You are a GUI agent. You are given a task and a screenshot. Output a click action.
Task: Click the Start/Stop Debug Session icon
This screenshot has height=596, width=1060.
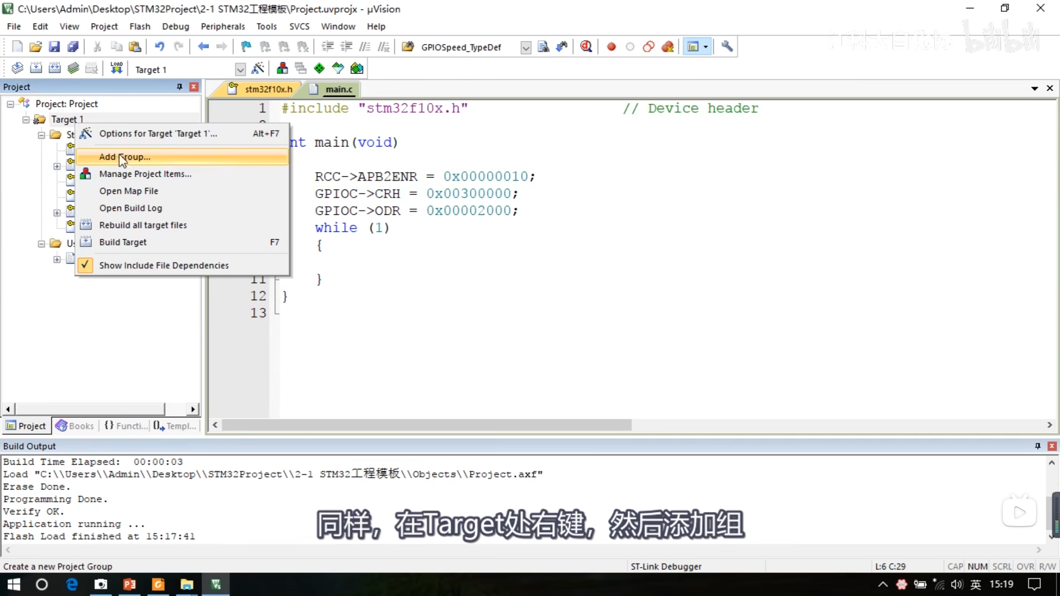586,47
